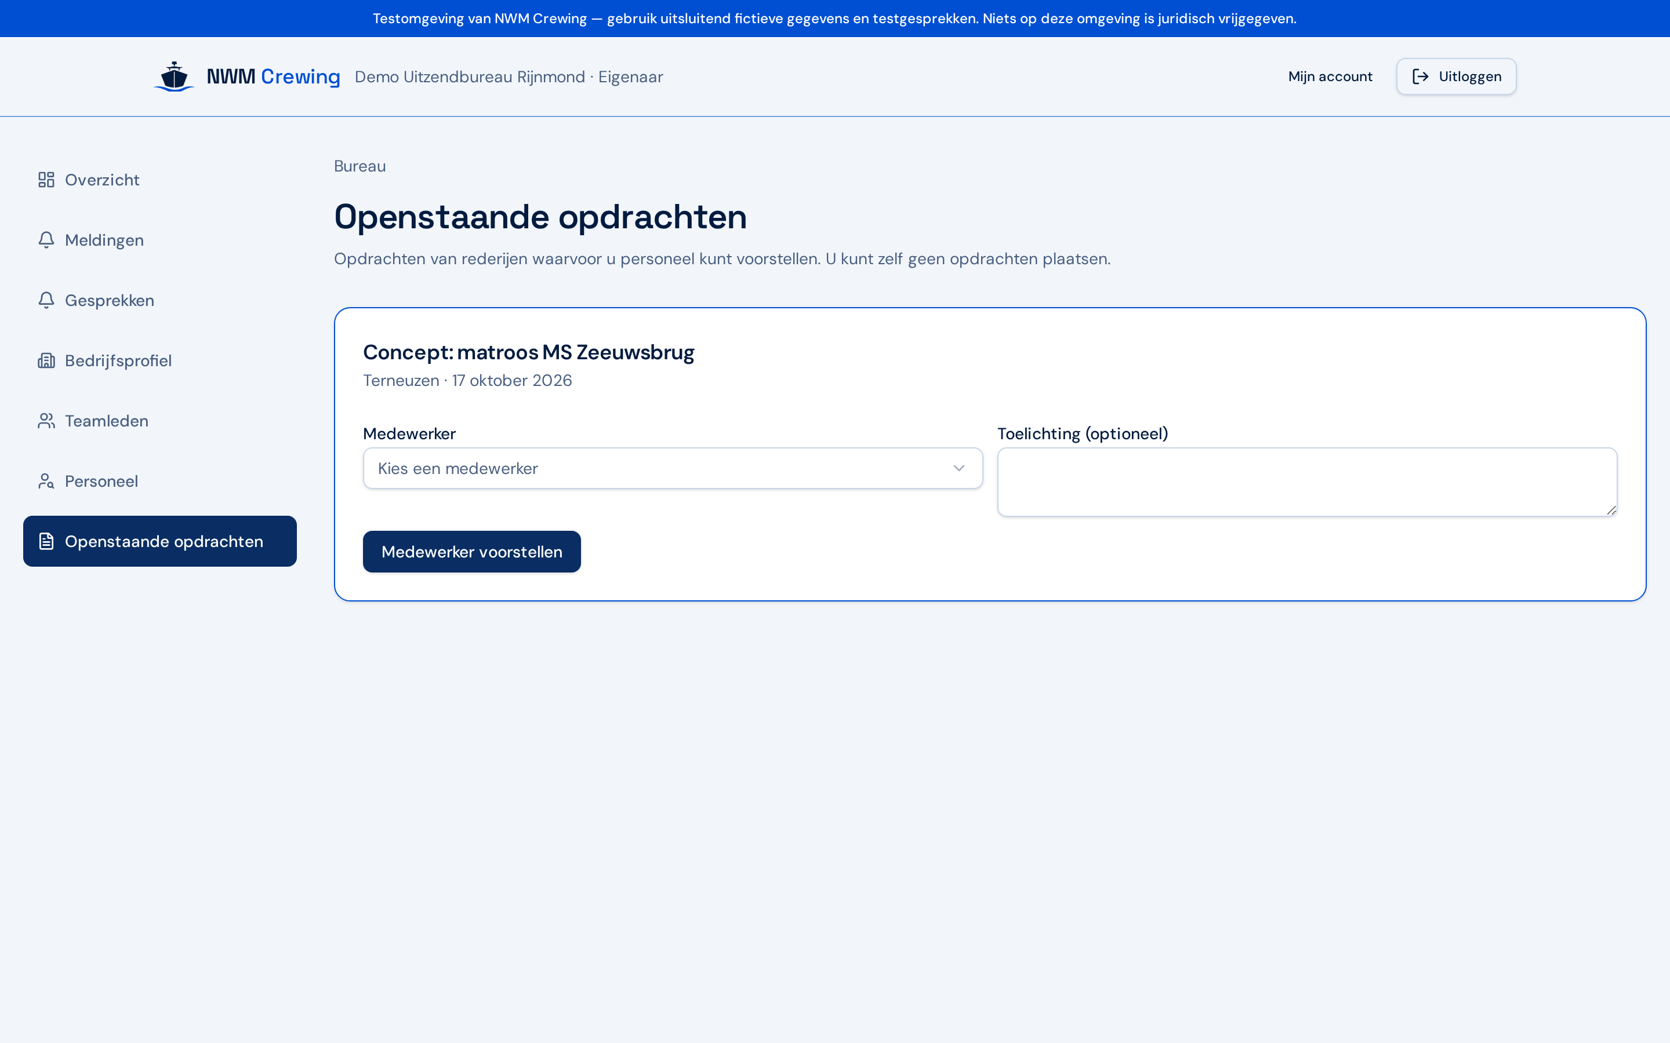Viewport: 1670px width, 1043px height.
Task: Click the Meldingen bell icon
Action: pyautogui.click(x=46, y=240)
